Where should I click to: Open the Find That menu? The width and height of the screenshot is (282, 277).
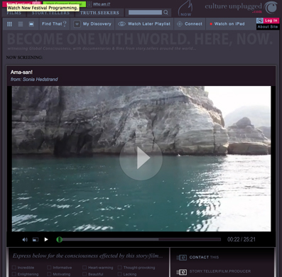(54, 24)
